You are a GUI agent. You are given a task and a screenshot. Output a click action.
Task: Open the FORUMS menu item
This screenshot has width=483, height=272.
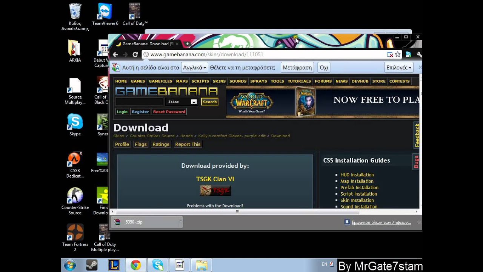pyautogui.click(x=323, y=81)
